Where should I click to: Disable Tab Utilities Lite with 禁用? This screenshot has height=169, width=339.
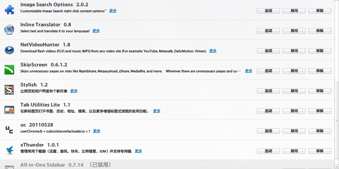pos(294,111)
